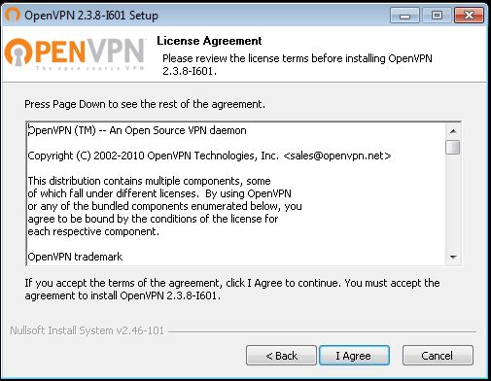Click the 'Press Page Down' instruction text
The image size is (491, 381).
tap(145, 104)
